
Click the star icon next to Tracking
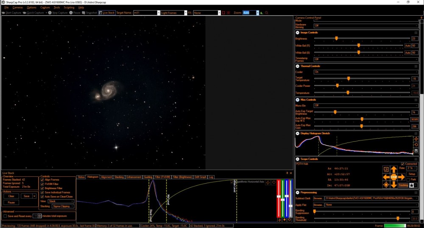click(412, 185)
